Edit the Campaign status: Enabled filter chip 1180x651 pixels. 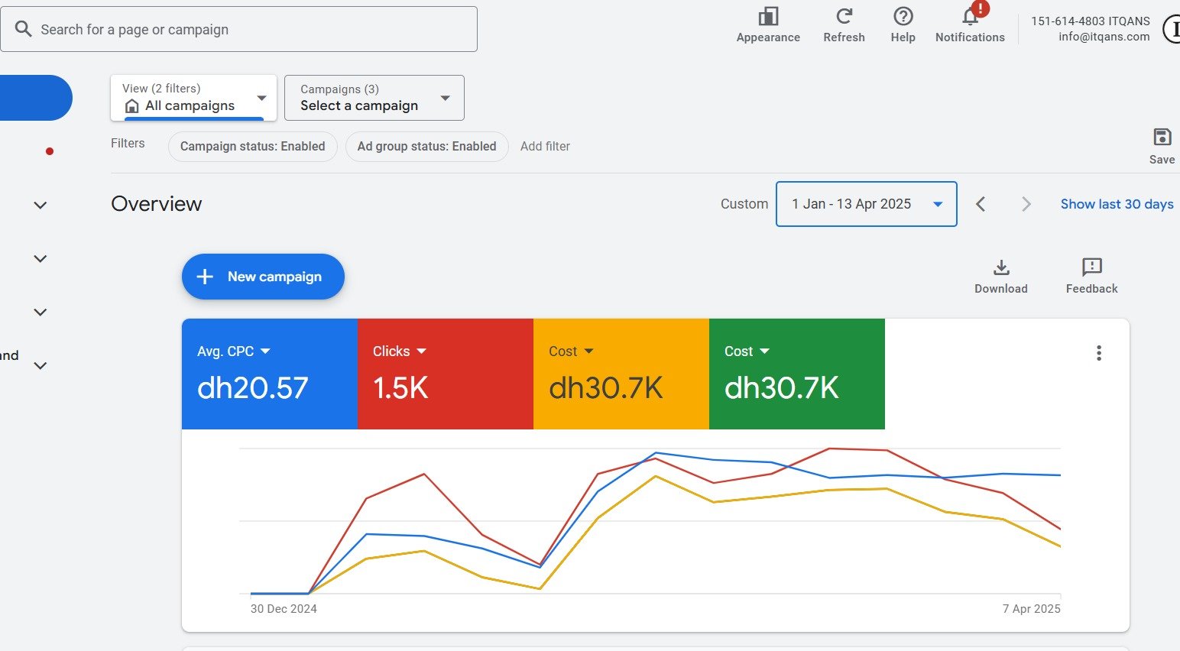252,146
